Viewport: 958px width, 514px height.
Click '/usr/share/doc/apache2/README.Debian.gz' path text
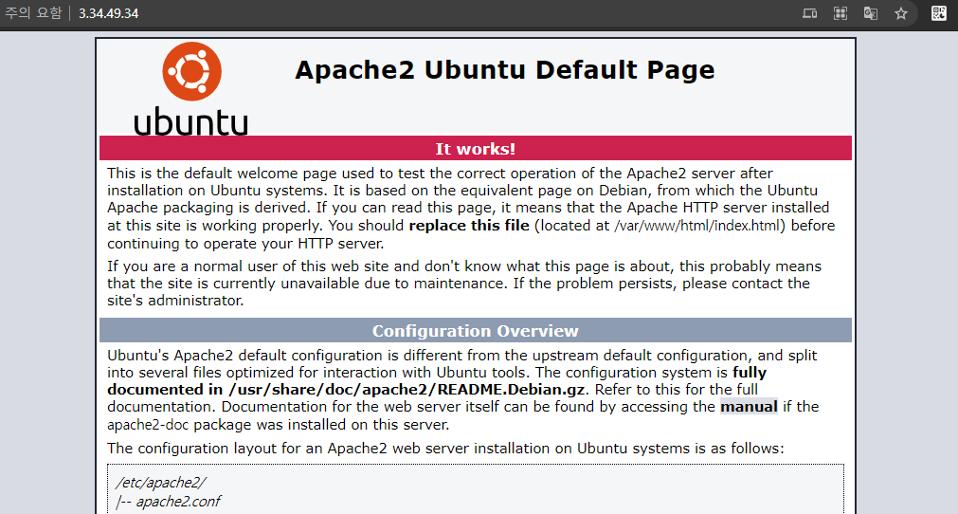click(407, 390)
